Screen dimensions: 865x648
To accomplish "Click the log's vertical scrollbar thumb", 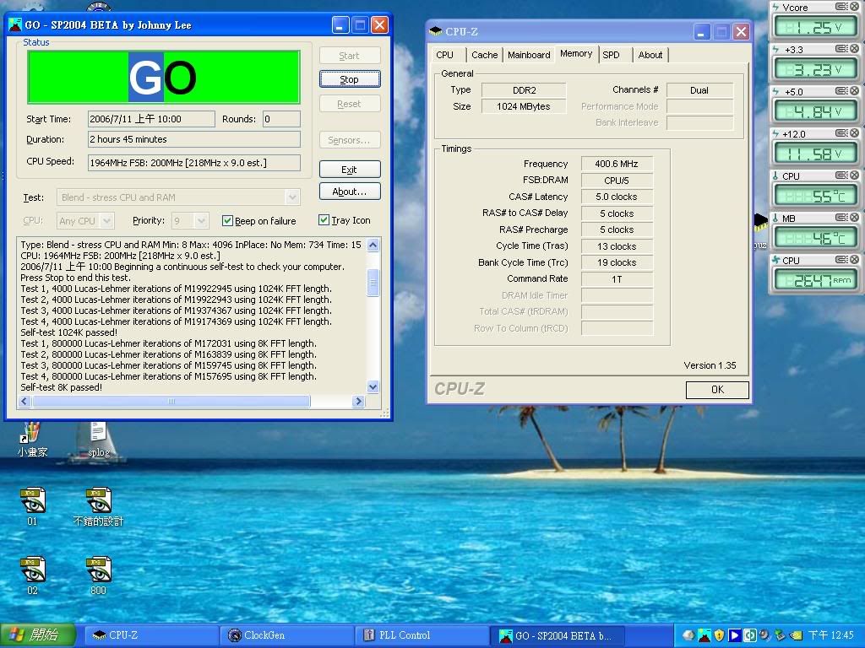I will coord(373,283).
